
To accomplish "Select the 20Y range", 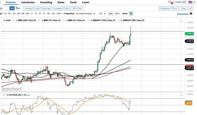I will click(53, 14).
